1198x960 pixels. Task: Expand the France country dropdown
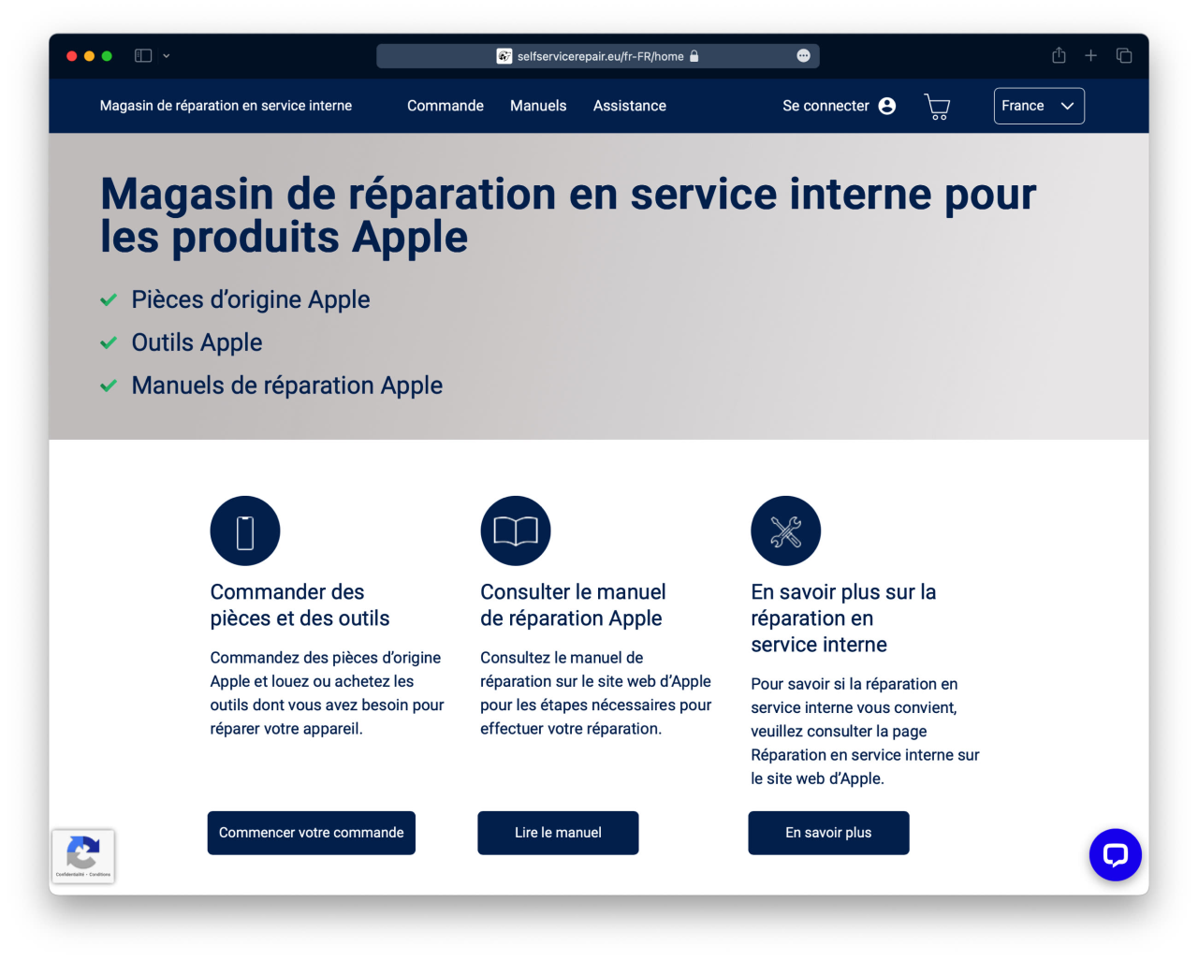[1039, 106]
